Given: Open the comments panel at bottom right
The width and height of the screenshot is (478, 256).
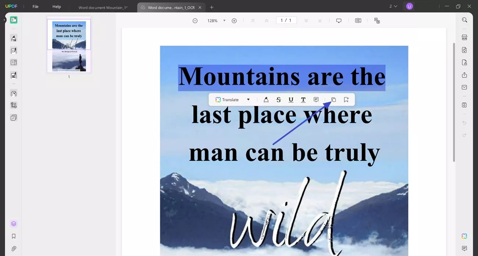Looking at the screenshot, I should pos(464,249).
